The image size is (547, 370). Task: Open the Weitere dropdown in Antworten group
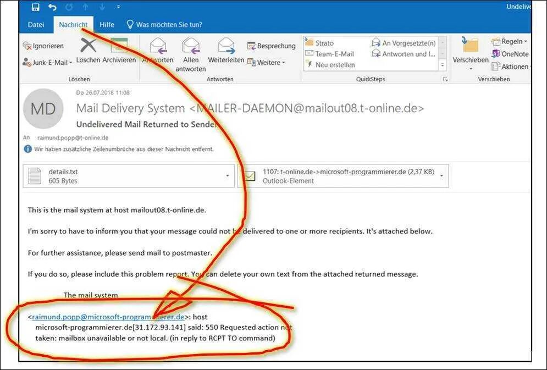267,63
